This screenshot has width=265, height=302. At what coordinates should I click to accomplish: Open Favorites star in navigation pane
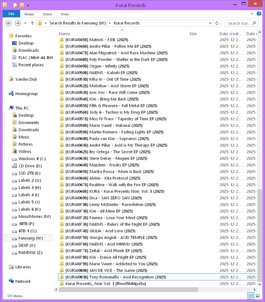(x=11, y=35)
